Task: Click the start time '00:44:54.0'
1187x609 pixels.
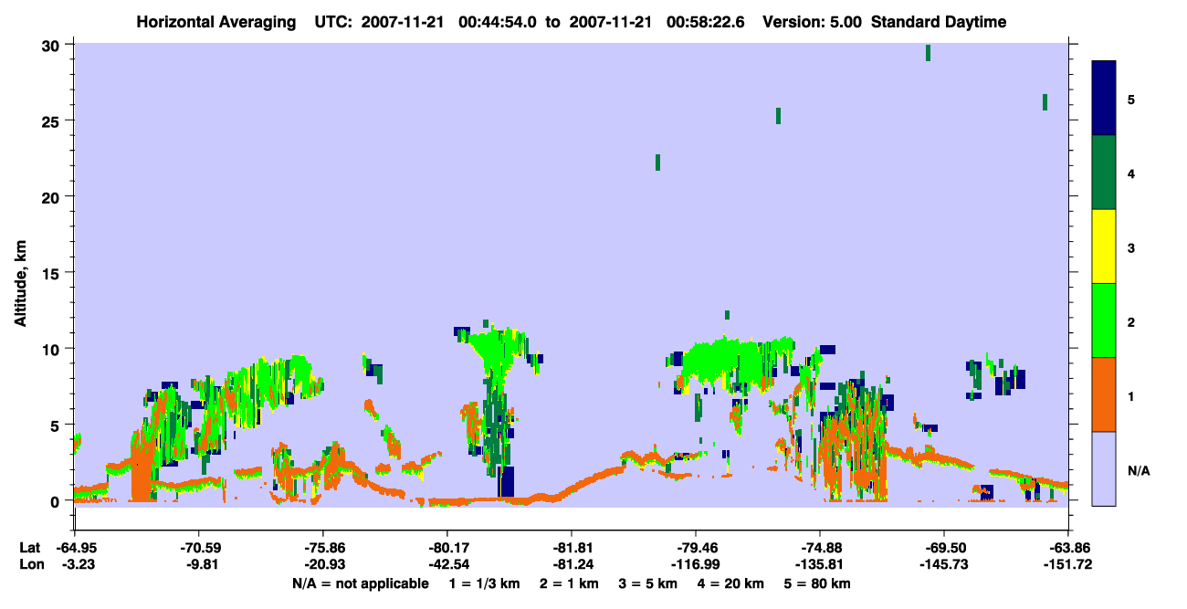Action: pos(498,22)
